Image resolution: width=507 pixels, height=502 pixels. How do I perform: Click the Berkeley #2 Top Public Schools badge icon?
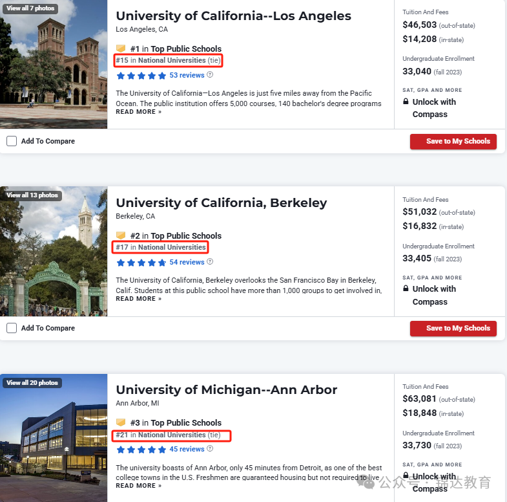[121, 235]
